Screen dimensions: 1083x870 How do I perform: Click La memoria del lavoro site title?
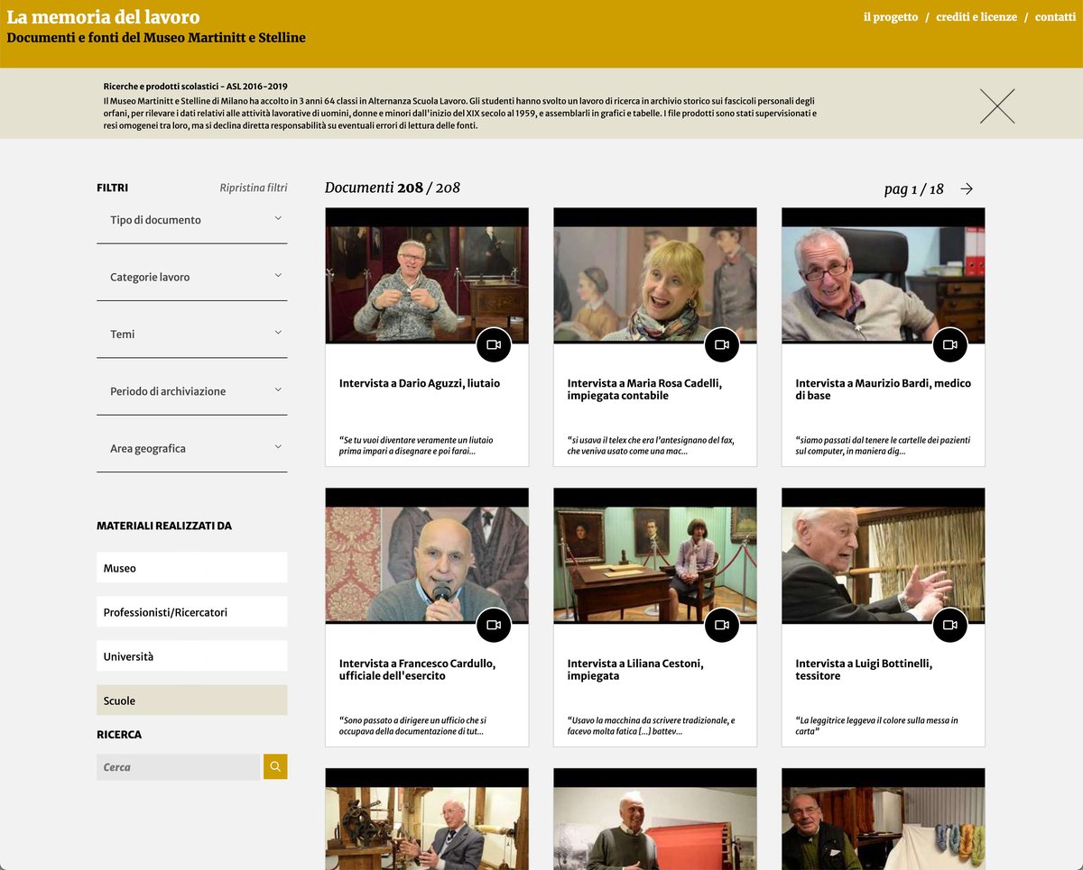(x=104, y=17)
